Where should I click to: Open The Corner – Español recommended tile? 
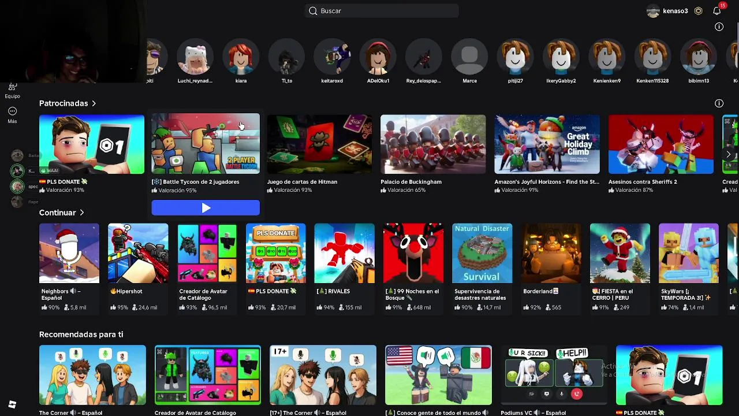(92, 375)
